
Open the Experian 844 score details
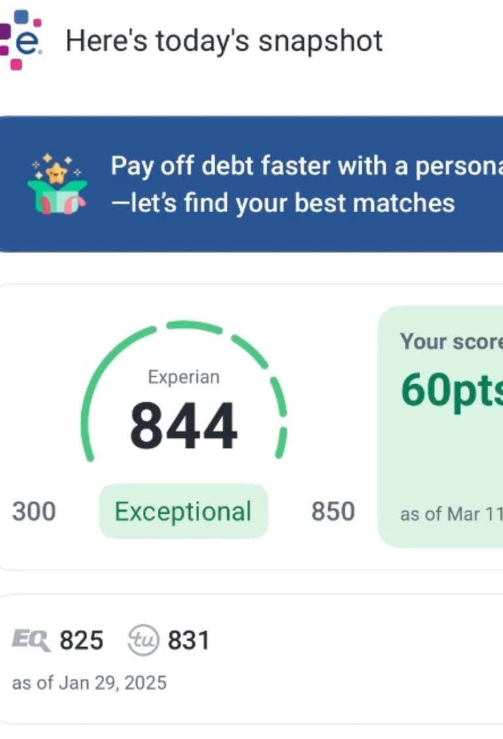click(x=183, y=426)
